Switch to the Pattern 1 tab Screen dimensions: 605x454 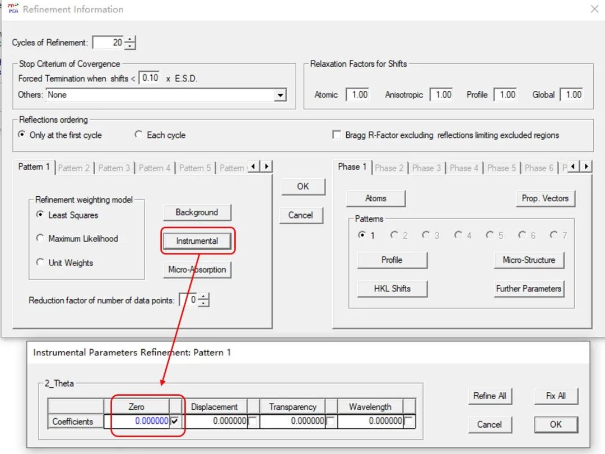tap(34, 167)
